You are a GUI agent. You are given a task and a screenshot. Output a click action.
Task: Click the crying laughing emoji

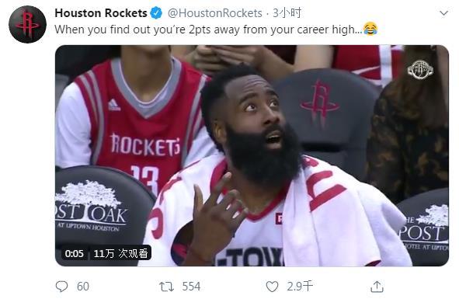[x=370, y=29]
